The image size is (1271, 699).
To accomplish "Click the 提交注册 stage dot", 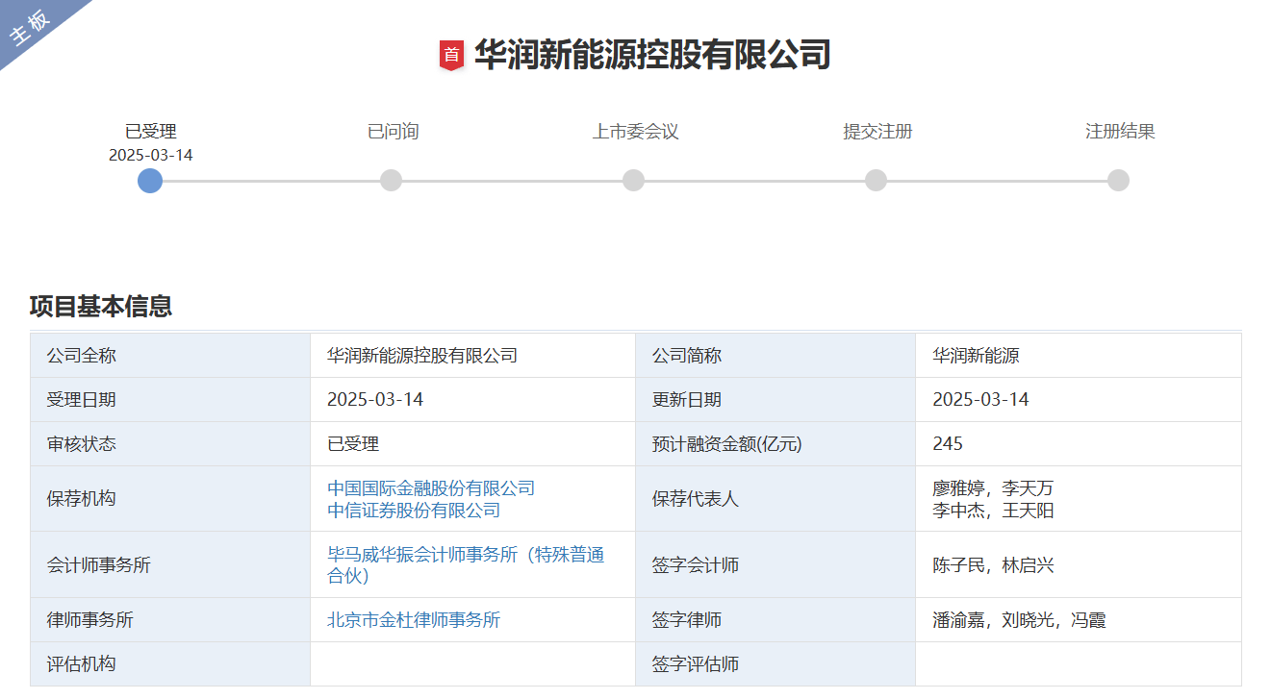I will 876,181.
